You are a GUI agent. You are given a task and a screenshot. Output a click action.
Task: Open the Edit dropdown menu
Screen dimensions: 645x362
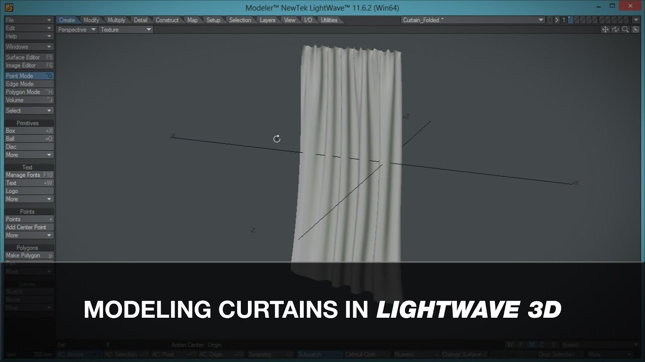(29, 28)
